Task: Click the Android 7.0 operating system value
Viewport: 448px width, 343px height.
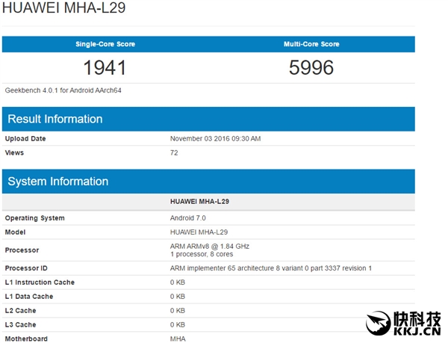Action: (188, 218)
